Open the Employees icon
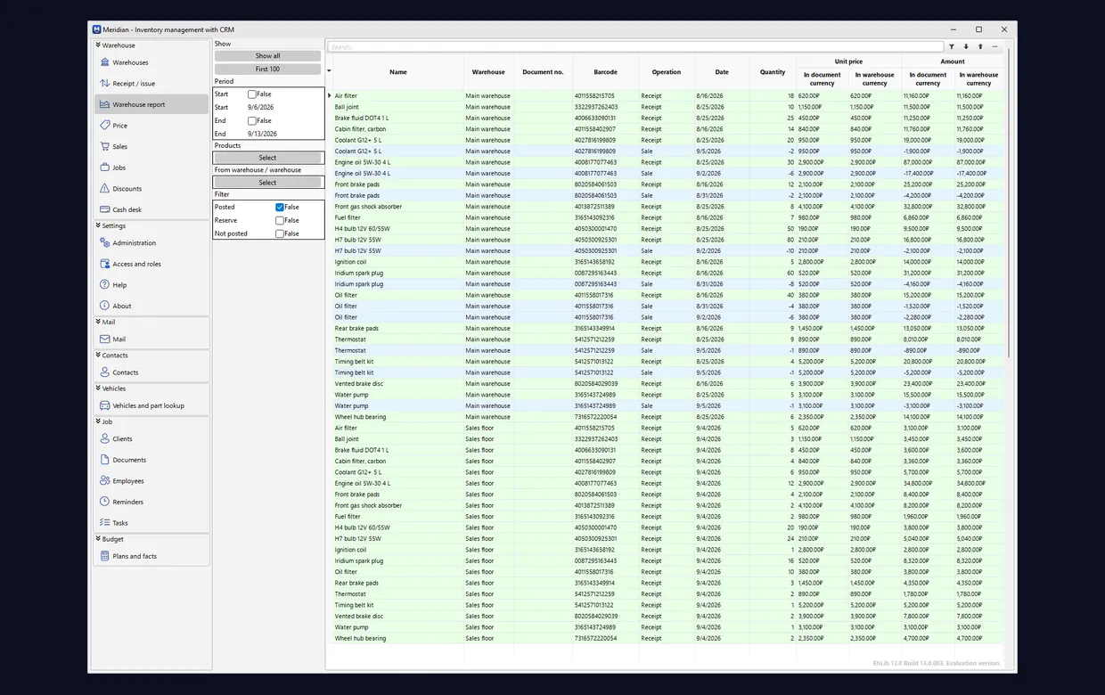 (x=104, y=481)
